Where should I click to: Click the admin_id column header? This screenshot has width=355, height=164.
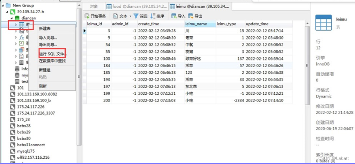coord(124,24)
